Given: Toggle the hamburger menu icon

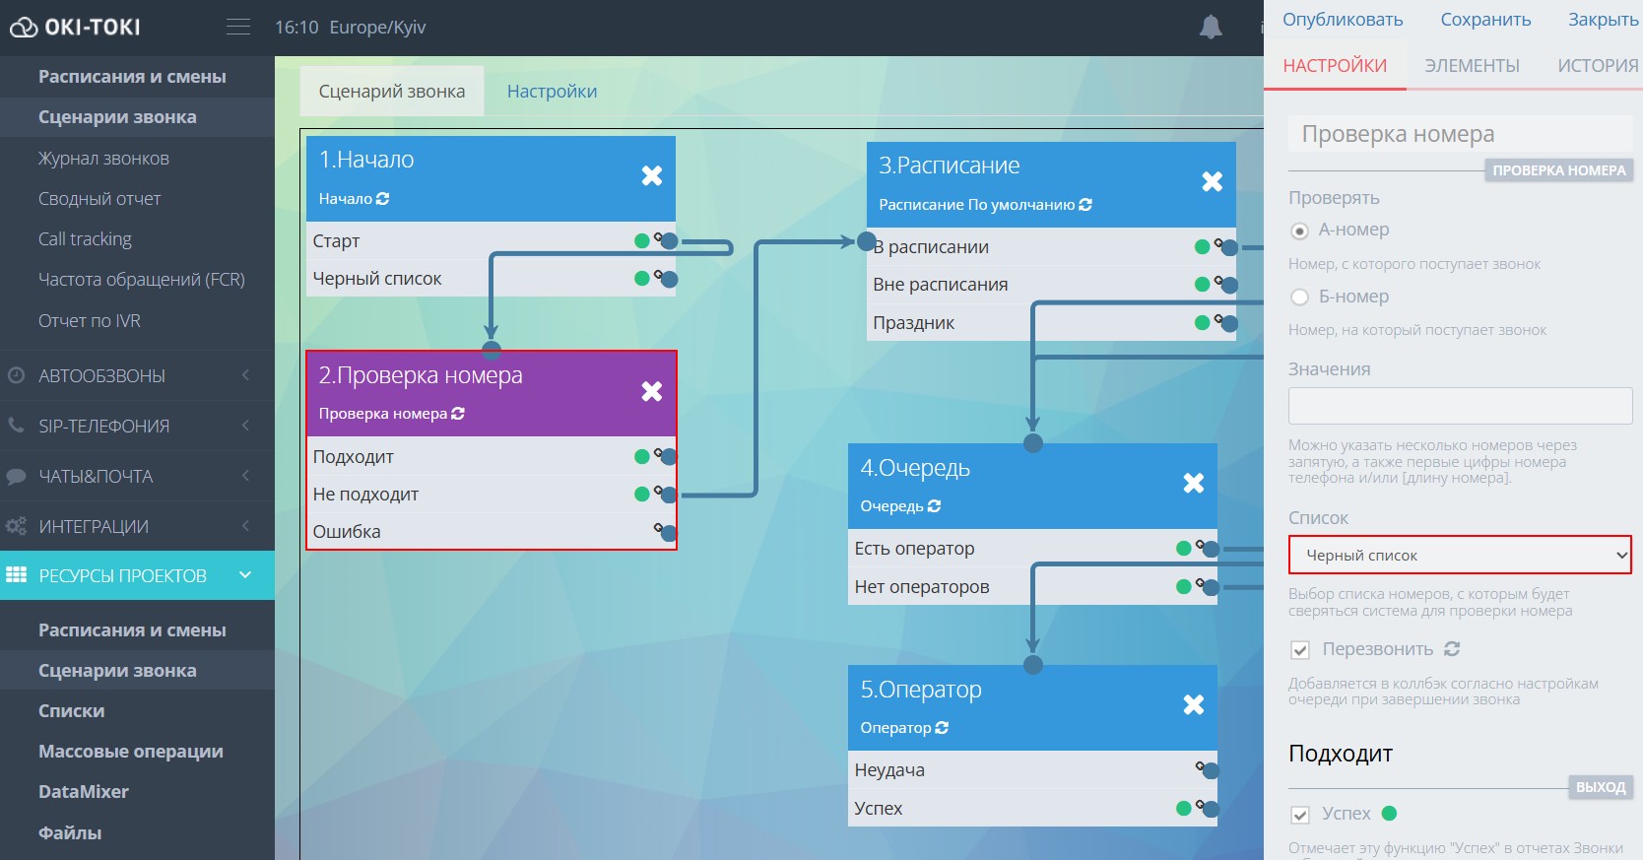Looking at the screenshot, I should point(238,28).
